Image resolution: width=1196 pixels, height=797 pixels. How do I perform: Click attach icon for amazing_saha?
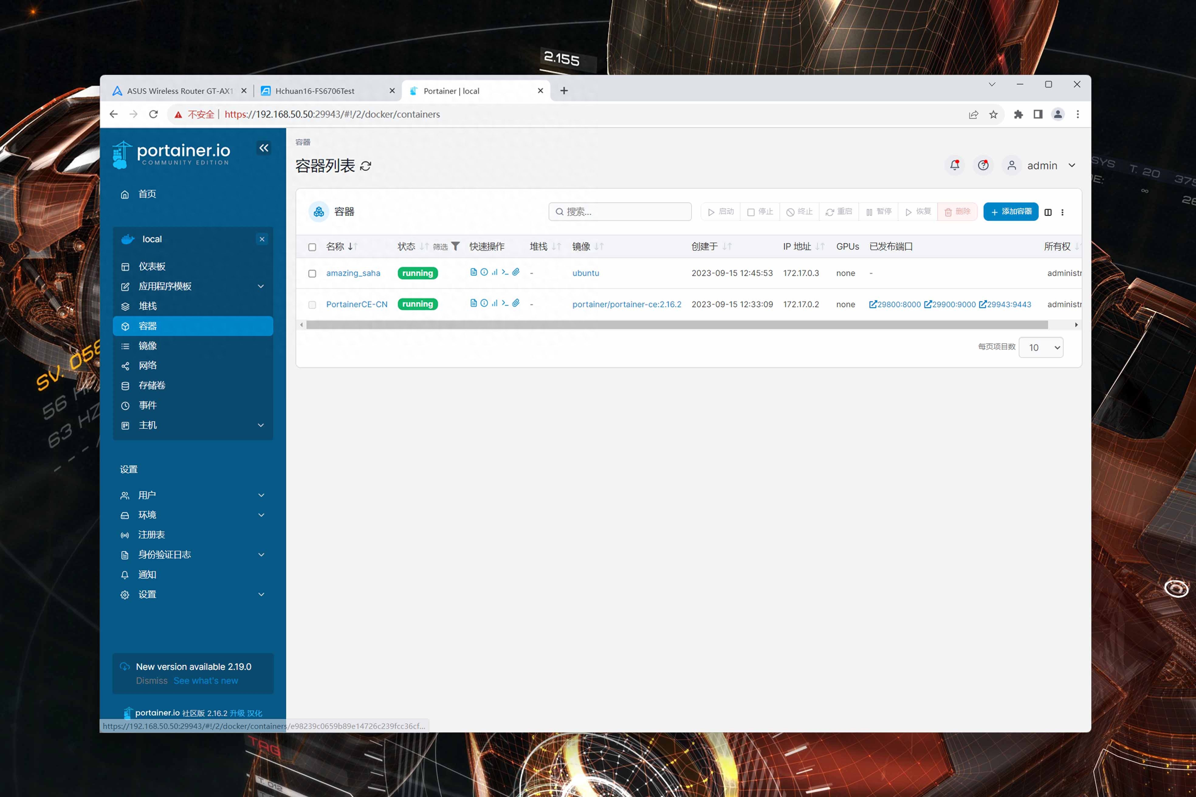(x=516, y=272)
